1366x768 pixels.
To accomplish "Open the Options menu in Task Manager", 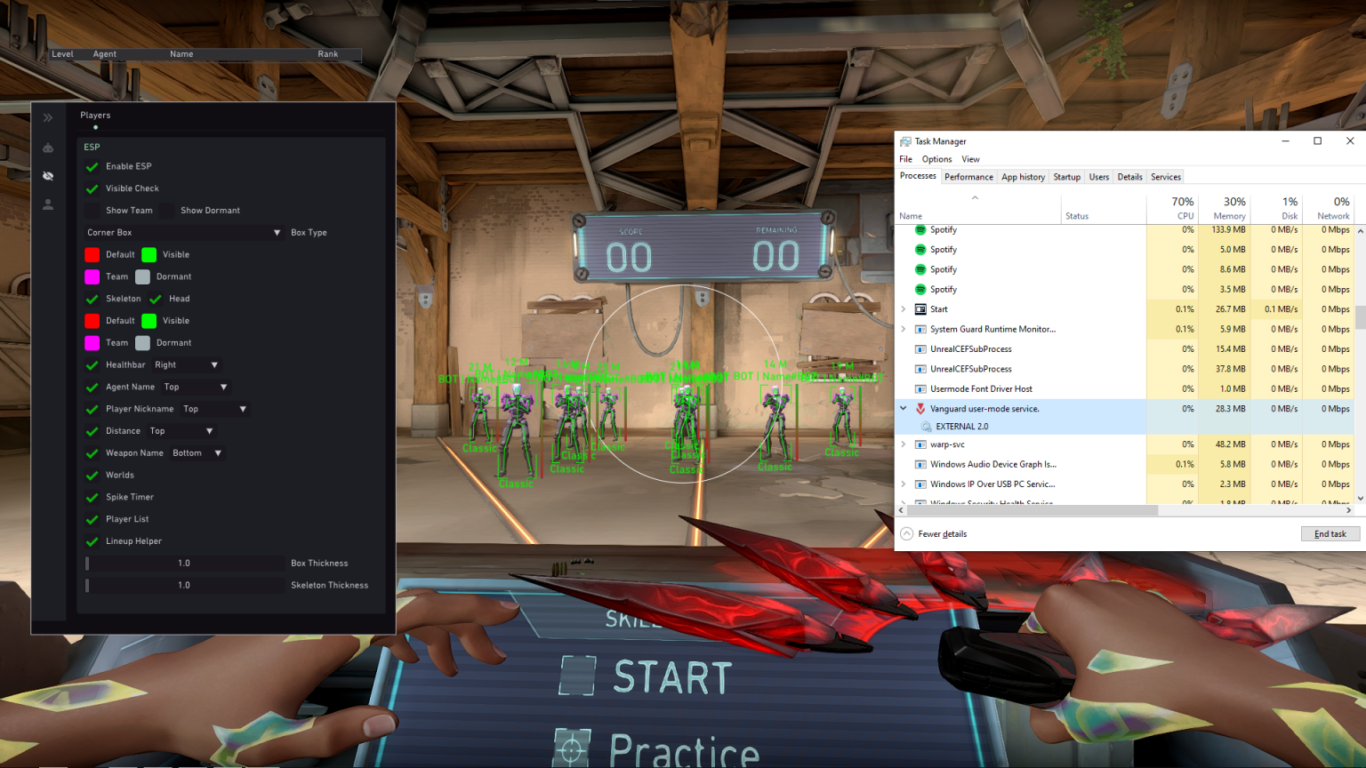I will click(x=936, y=159).
